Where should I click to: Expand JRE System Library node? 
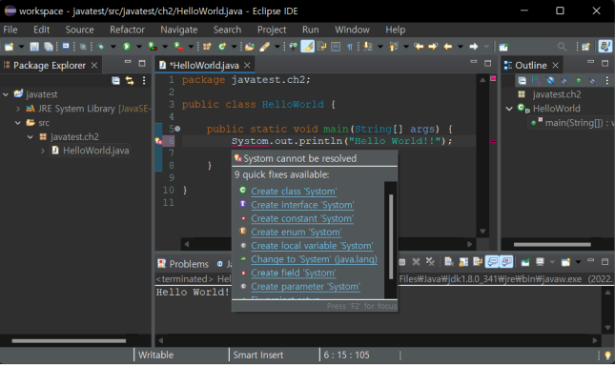(18, 109)
